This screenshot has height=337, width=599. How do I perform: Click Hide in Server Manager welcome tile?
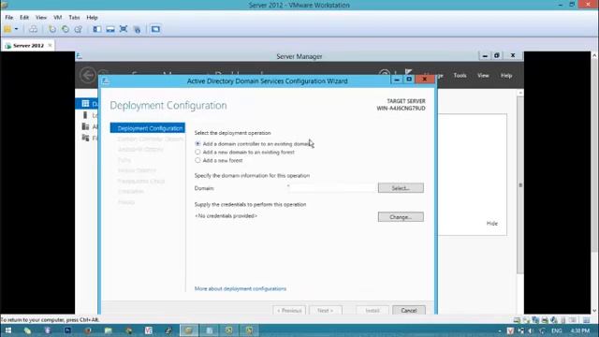(492, 224)
